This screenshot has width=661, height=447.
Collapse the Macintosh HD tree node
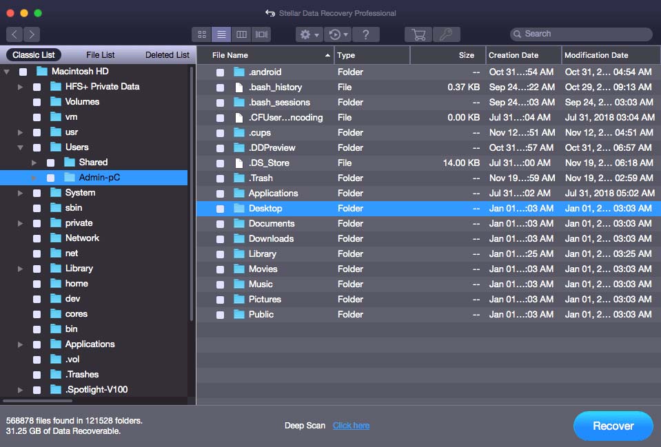pos(7,72)
